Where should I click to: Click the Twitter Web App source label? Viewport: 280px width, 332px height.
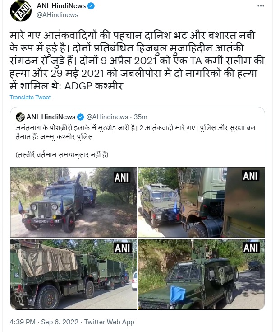click(109, 322)
